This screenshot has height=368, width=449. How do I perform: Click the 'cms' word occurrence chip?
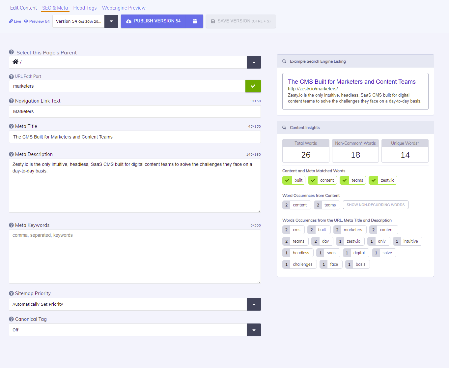294,230
